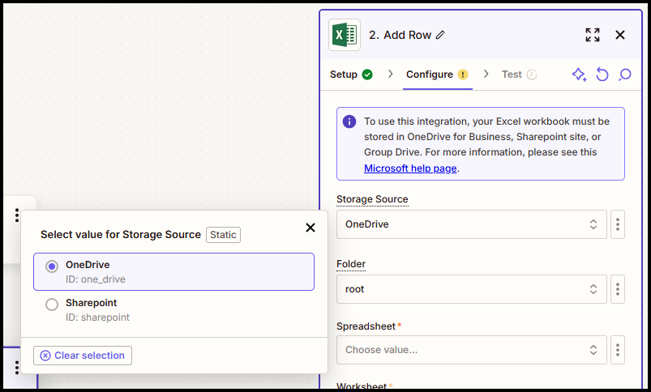
Task: Open options menu beside Folder field
Action: tap(618, 289)
